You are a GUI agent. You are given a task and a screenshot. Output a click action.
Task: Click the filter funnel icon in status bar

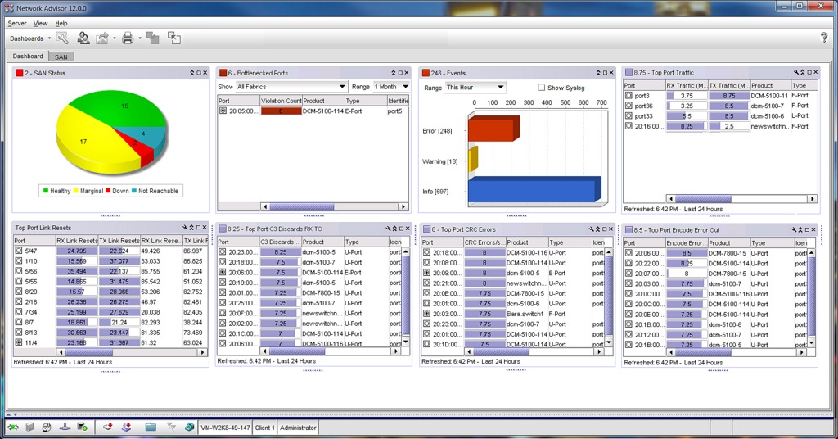pyautogui.click(x=170, y=428)
